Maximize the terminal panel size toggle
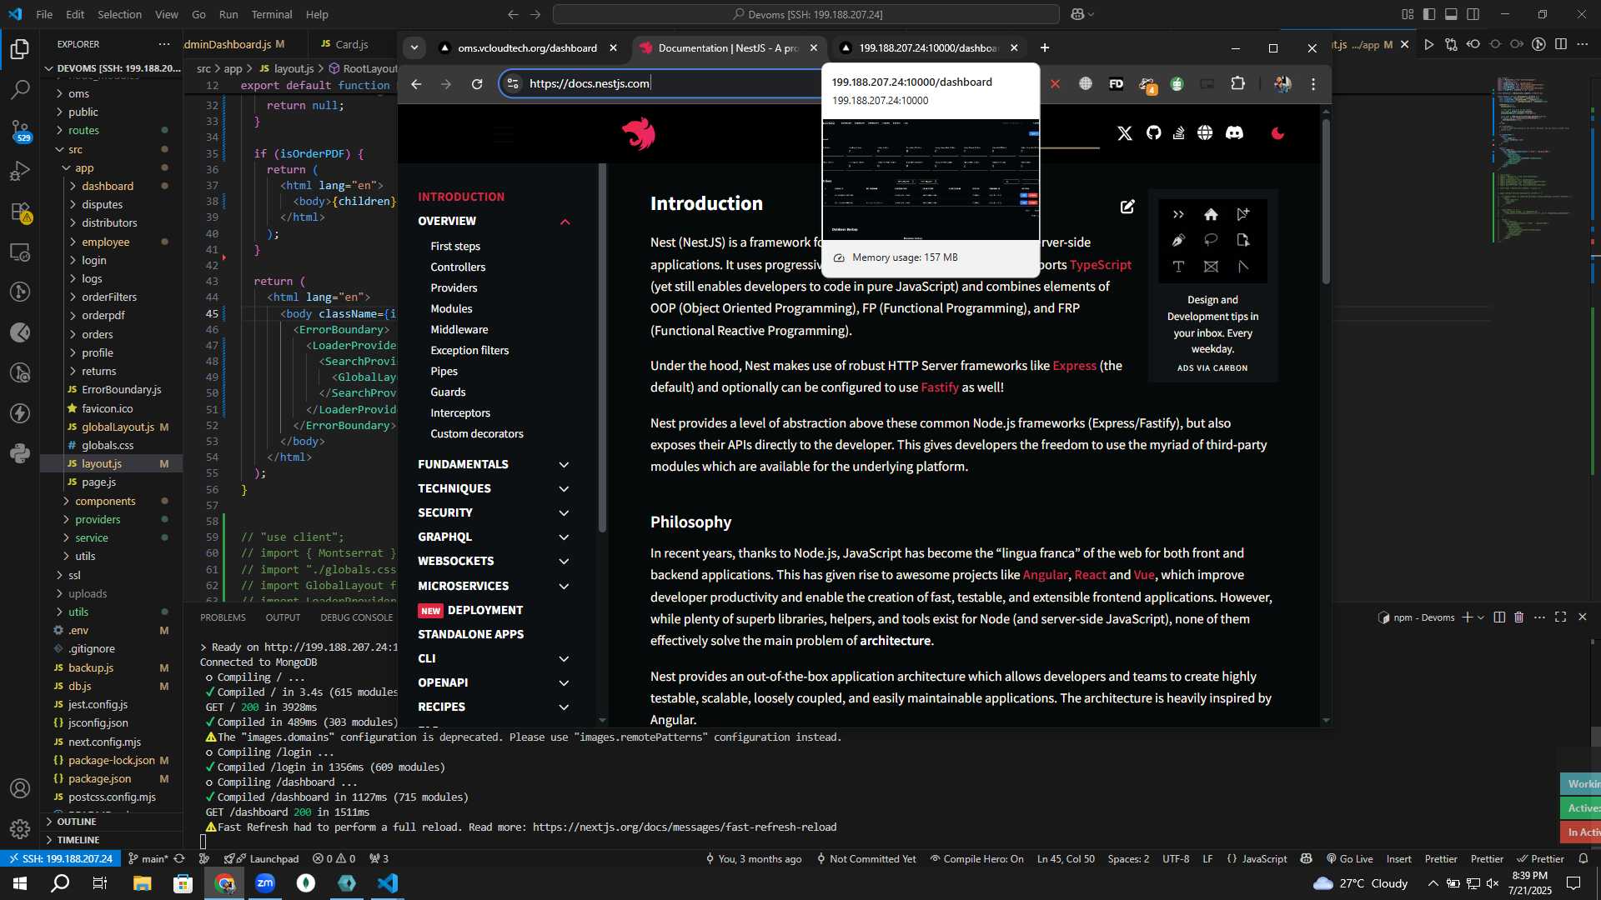This screenshot has width=1601, height=900. point(1560,617)
